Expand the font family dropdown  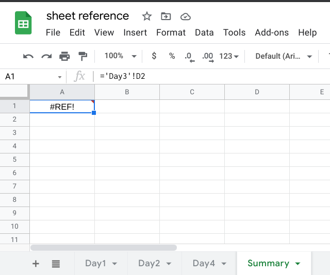284,56
